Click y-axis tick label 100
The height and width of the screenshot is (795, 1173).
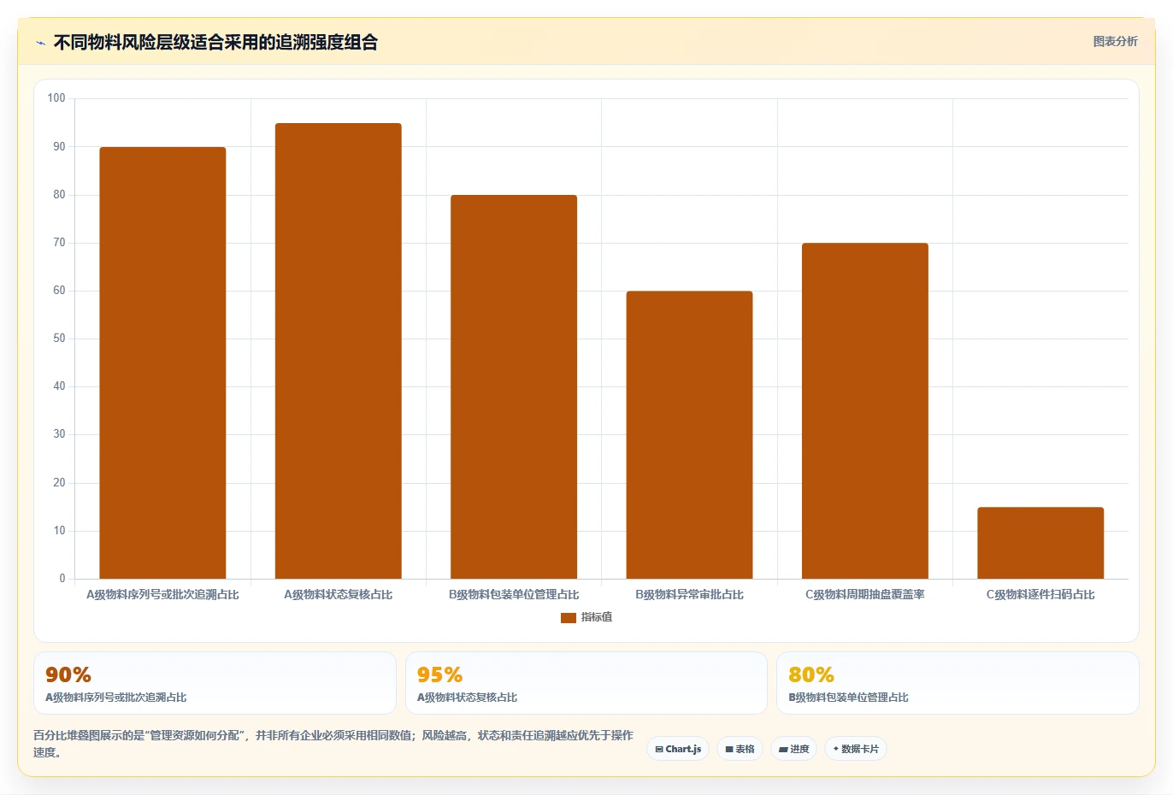click(x=56, y=98)
